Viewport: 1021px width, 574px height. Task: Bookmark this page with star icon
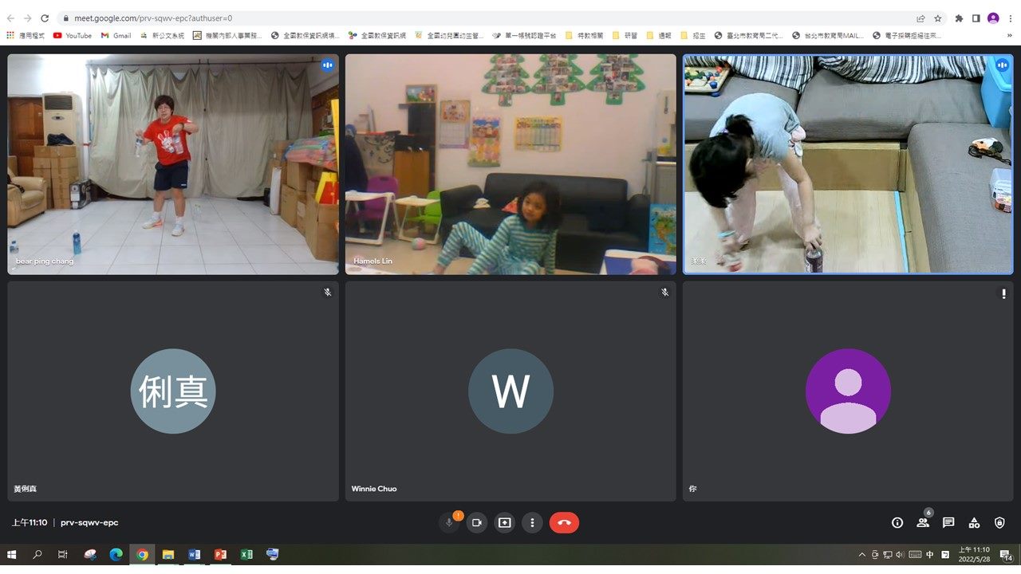tap(938, 18)
